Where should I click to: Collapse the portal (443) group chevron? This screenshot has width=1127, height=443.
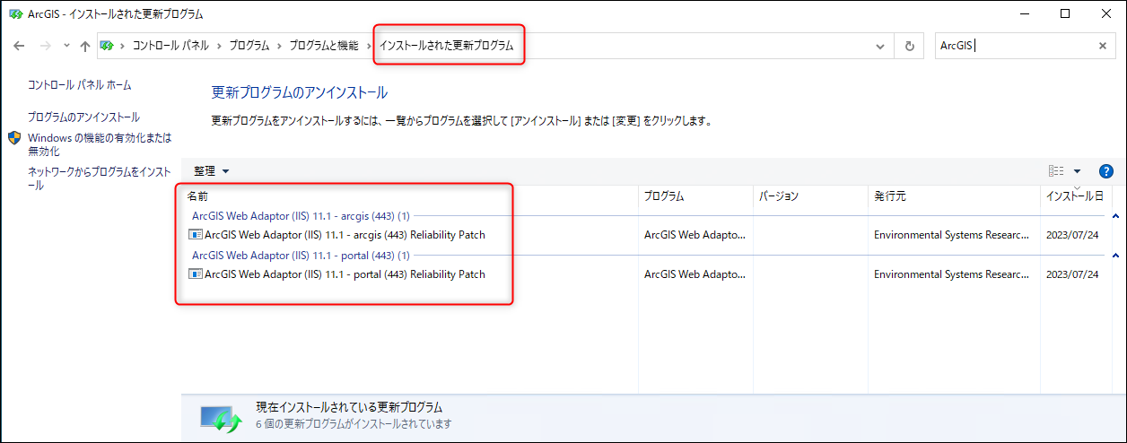pos(1115,256)
